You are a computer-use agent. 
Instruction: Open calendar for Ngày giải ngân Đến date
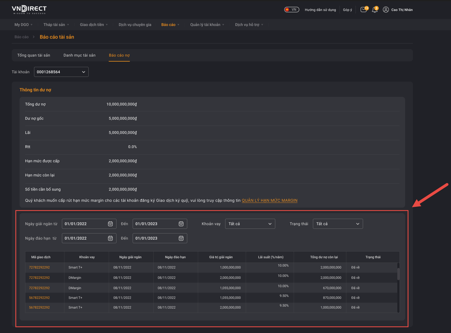[x=181, y=224]
